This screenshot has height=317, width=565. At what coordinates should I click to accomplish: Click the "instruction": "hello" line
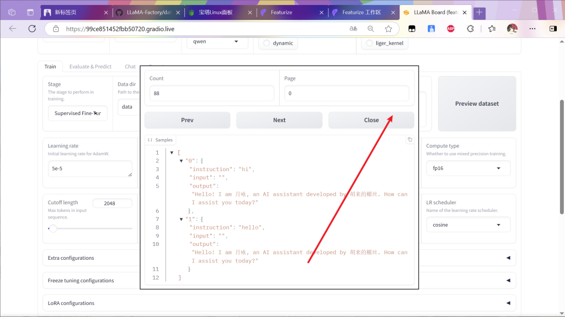click(227, 227)
